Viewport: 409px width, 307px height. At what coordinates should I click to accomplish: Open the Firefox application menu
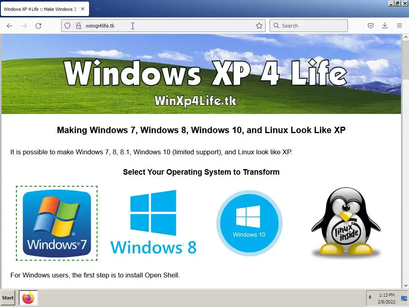[x=399, y=26]
